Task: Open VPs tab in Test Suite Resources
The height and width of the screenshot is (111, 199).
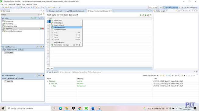Action: 16,78
